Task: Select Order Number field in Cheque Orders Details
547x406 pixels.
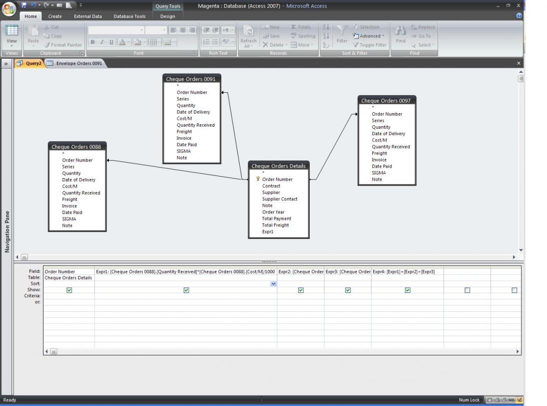Action: click(277, 180)
